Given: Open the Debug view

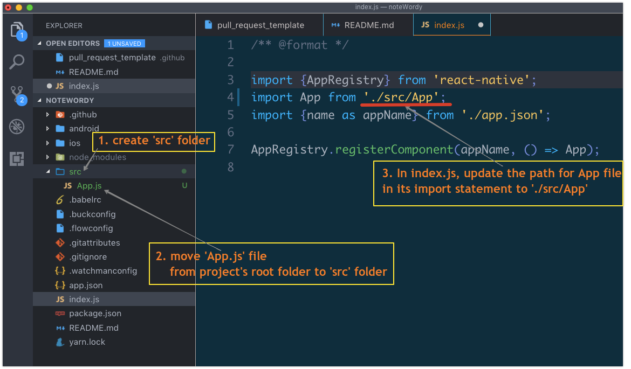Looking at the screenshot, I should (17, 126).
